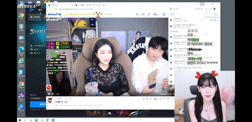Bookmark page with the star icon
Screen dimensions: 252x122
tap(206, 9)
